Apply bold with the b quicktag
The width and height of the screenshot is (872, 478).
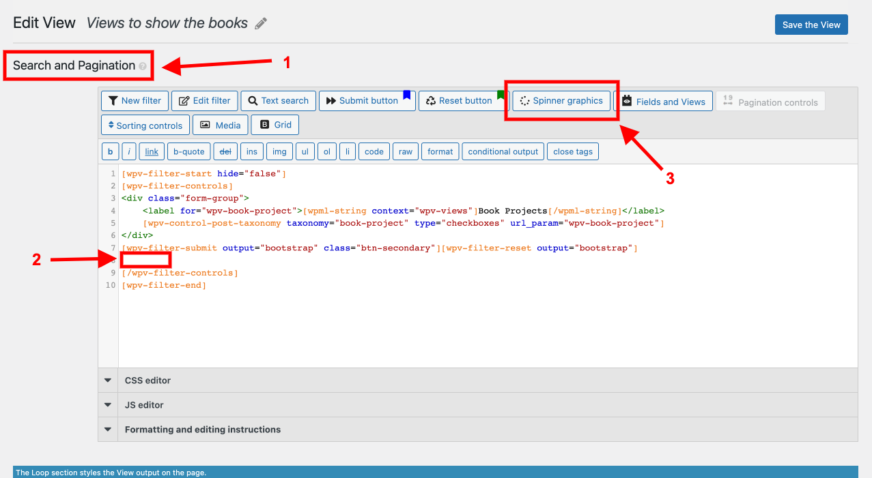[x=110, y=151]
